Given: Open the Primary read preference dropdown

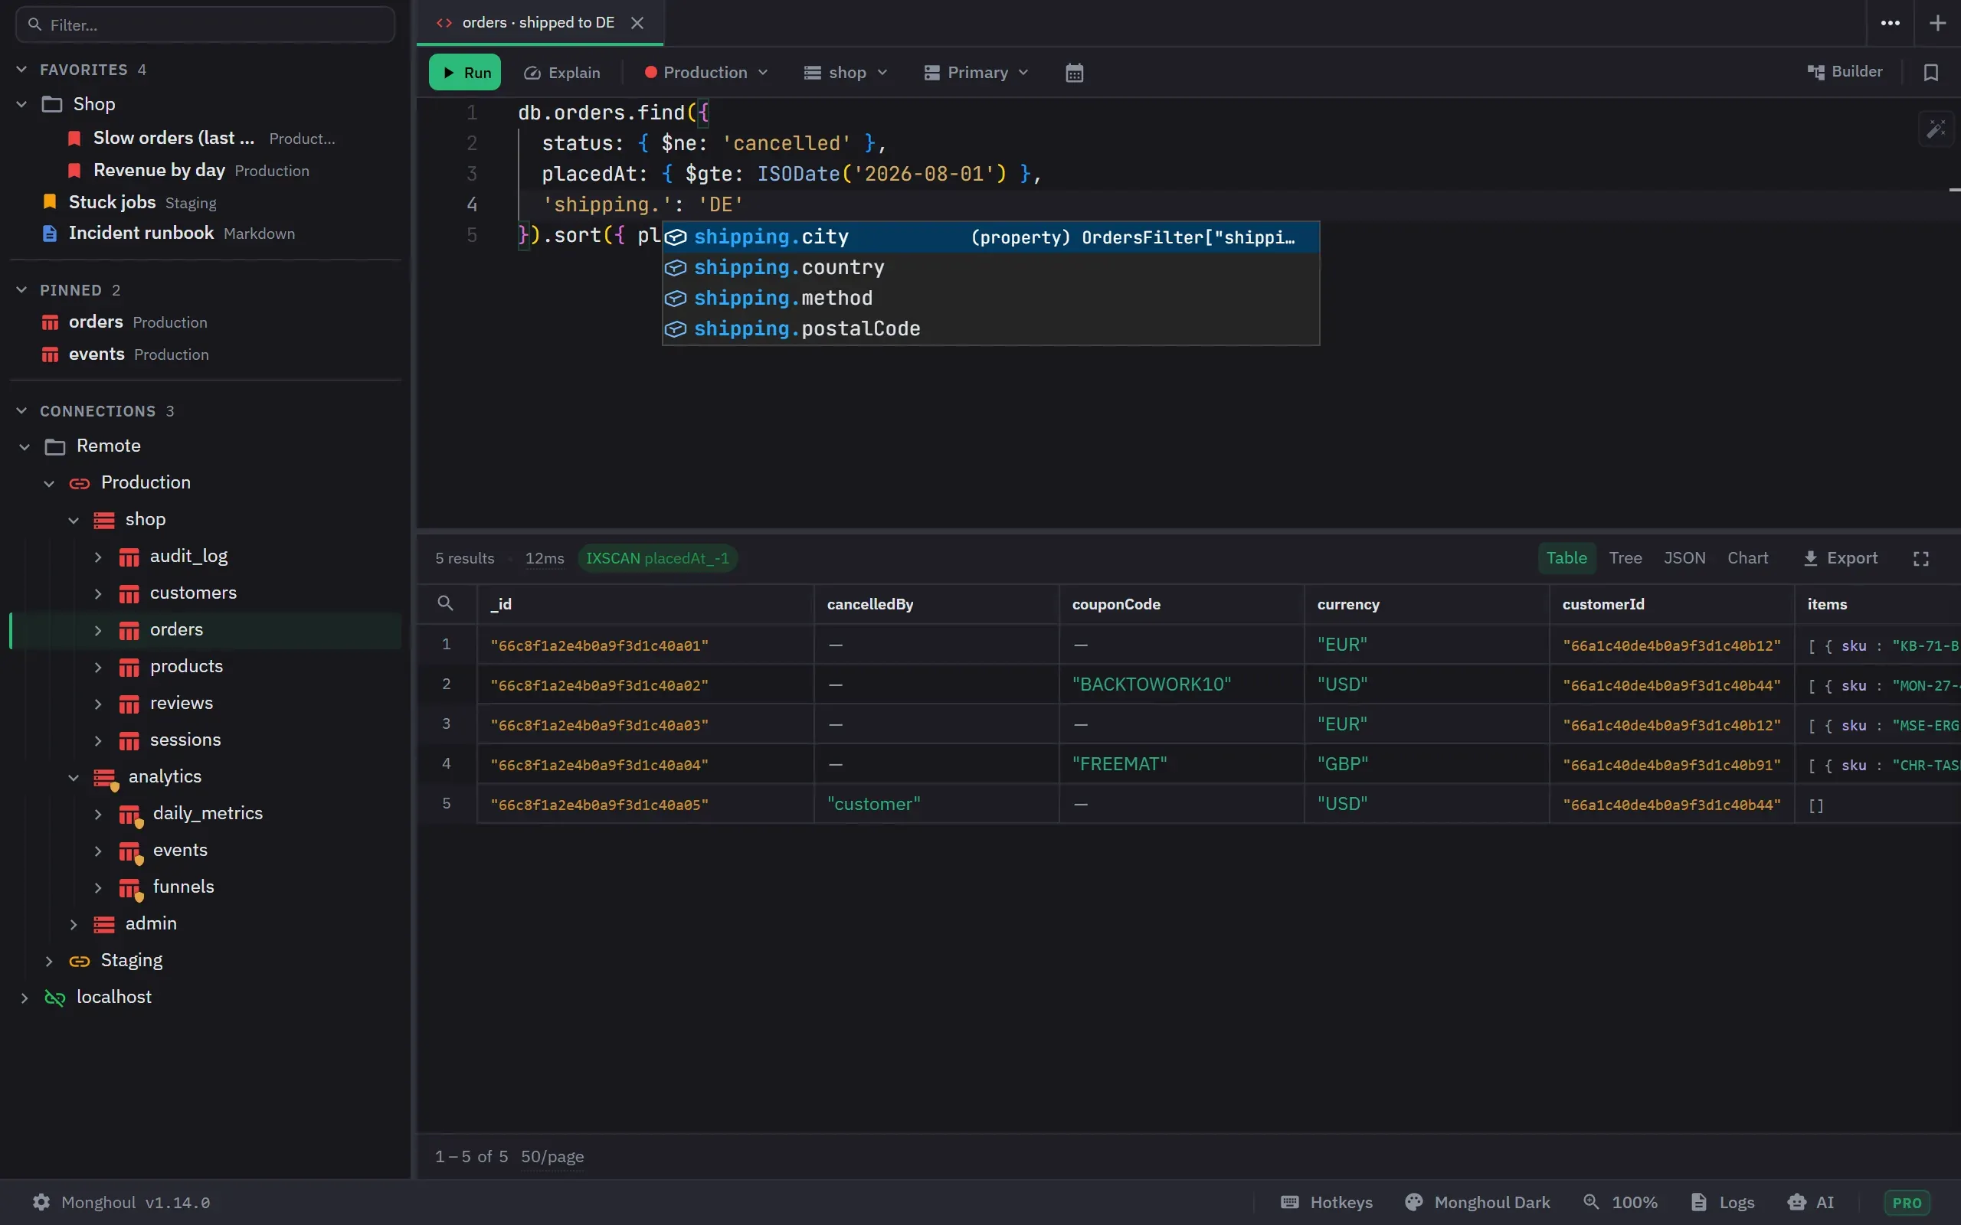Looking at the screenshot, I should coord(977,73).
